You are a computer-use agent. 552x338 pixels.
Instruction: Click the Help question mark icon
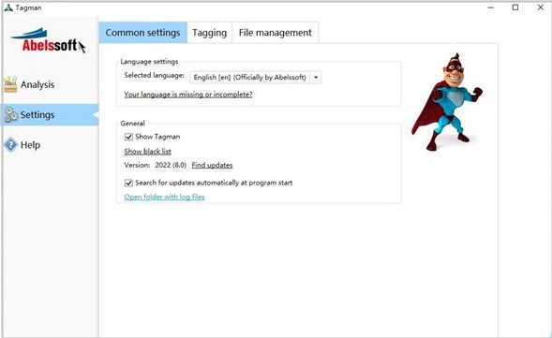coord(10,144)
